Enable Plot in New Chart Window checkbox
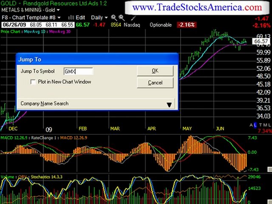This screenshot has width=272, height=204. 33,82
